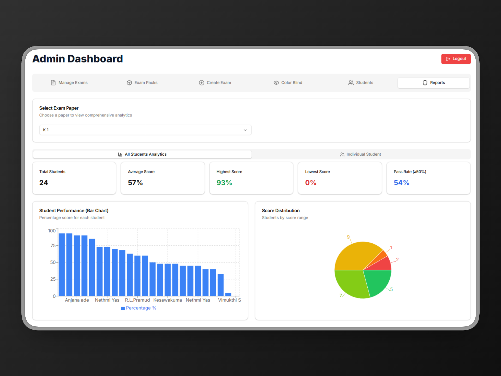Viewport: 501px width, 376px height.
Task: Open the K 1 exam paper dropdown
Action: [x=145, y=130]
